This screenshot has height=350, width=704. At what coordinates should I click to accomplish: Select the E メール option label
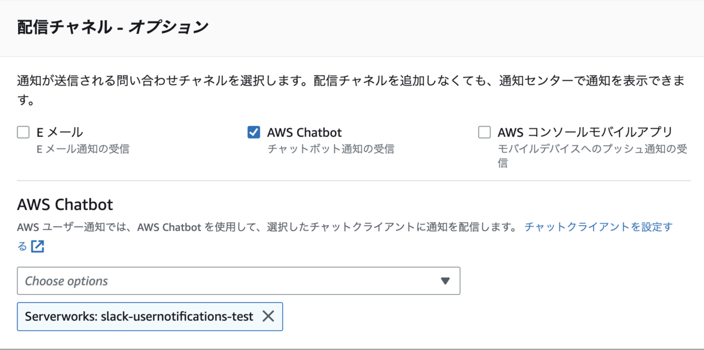click(x=59, y=132)
